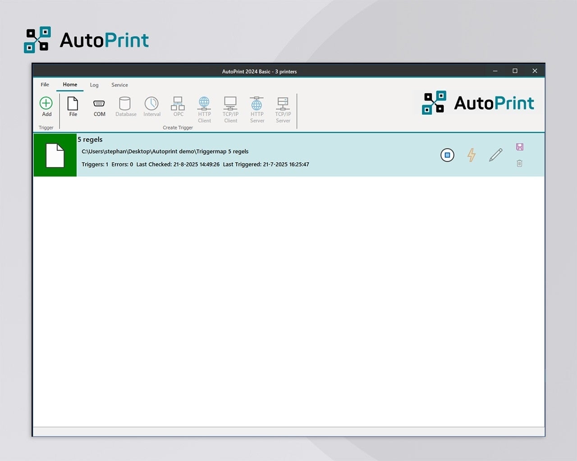577x461 pixels.
Task: Open the File menu tab
Action: pyautogui.click(x=45, y=85)
